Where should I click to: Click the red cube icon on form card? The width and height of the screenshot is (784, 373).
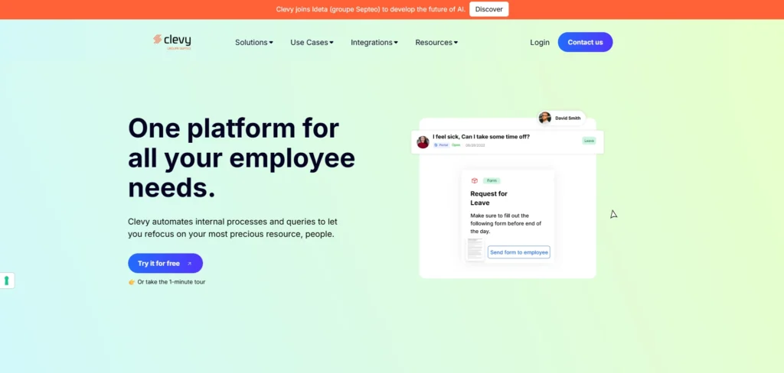tap(475, 180)
